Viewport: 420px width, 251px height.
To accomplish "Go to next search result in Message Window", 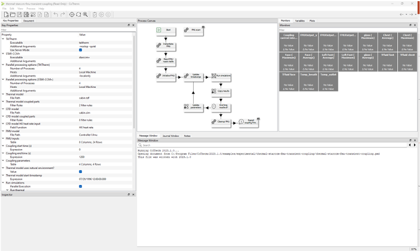I will pyautogui.click(x=415, y=145).
